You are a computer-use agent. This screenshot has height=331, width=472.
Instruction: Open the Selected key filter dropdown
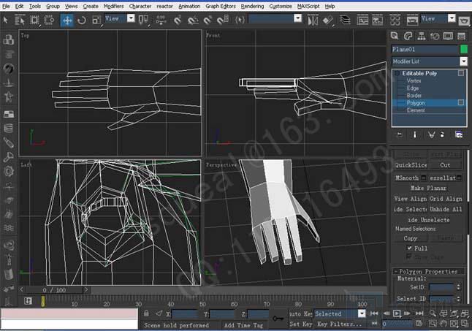(x=362, y=313)
